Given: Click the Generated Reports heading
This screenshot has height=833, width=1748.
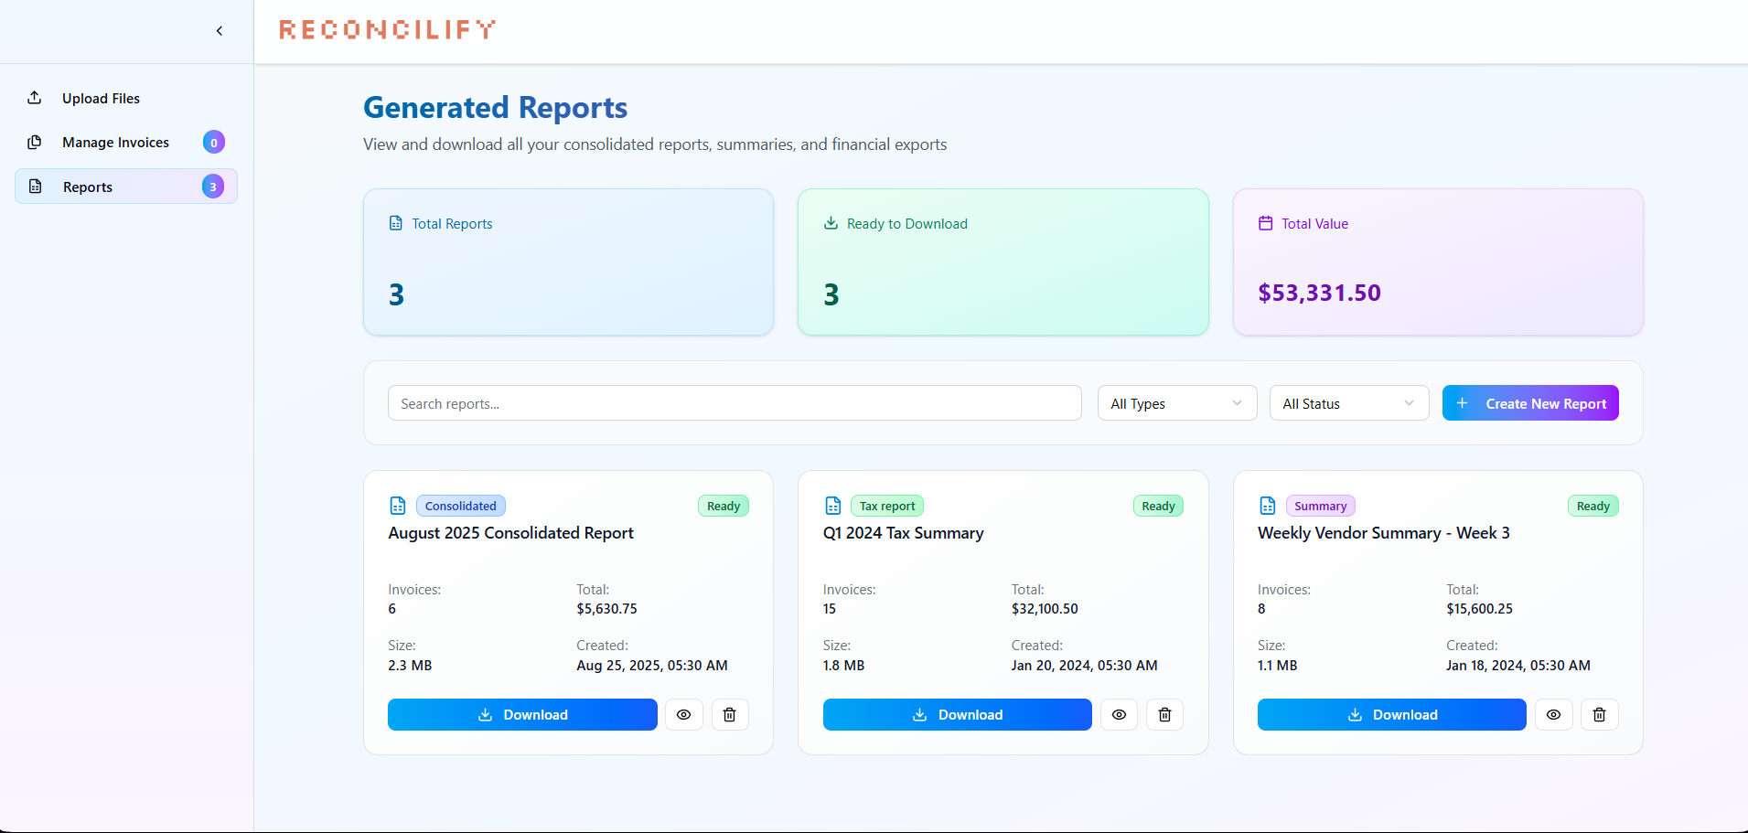Looking at the screenshot, I should point(495,108).
